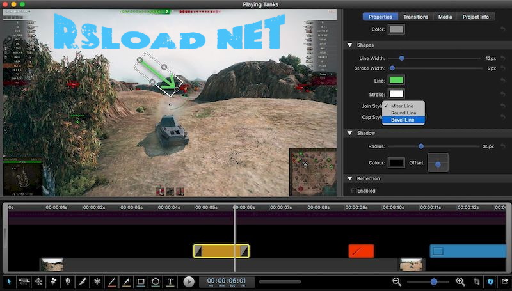
Task: Click the timeline zoom slider
Action: [428, 281]
